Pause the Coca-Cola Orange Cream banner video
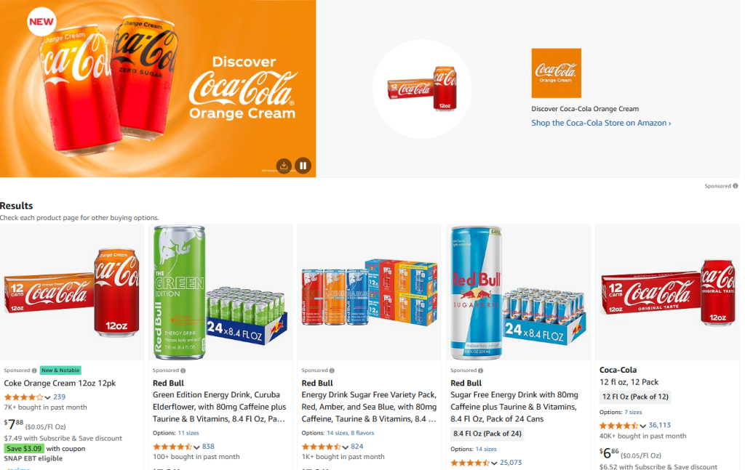 (x=303, y=165)
